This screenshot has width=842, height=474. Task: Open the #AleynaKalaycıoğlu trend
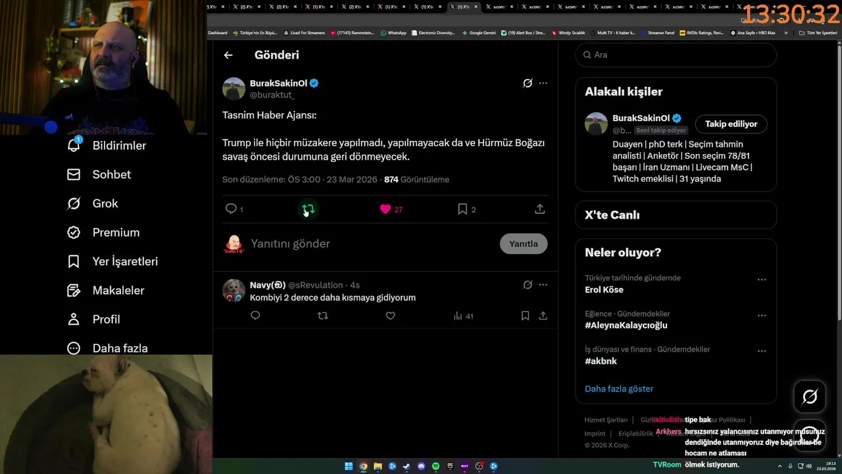(x=626, y=325)
